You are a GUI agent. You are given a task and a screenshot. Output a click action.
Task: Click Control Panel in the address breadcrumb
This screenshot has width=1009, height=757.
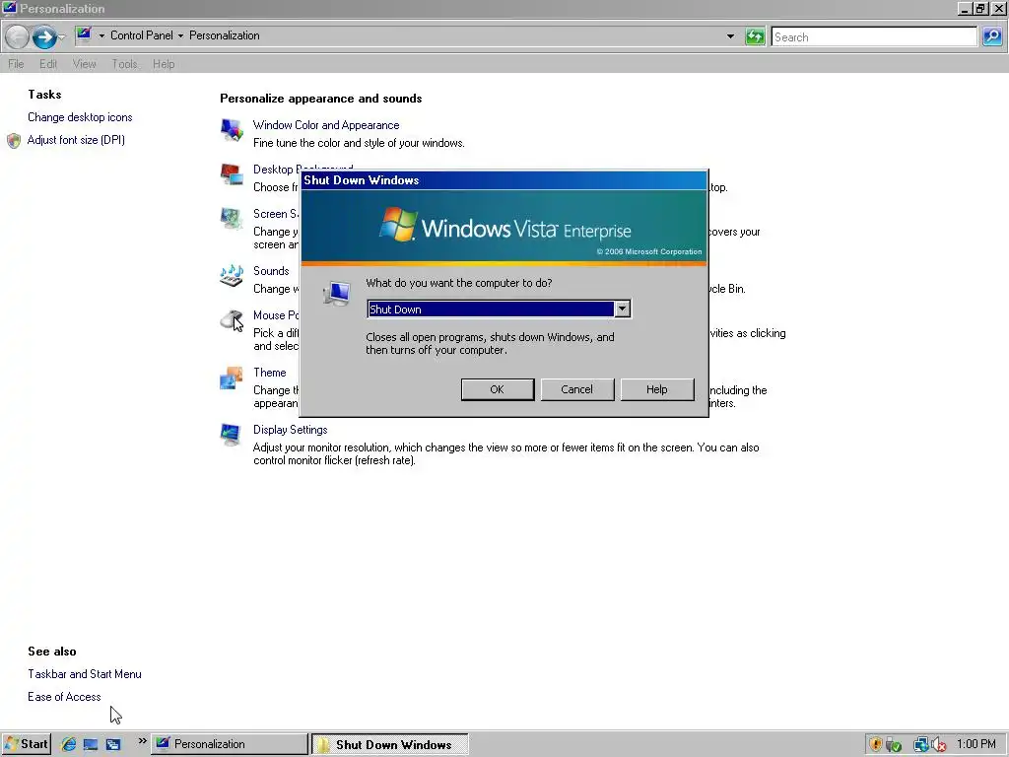(x=142, y=35)
